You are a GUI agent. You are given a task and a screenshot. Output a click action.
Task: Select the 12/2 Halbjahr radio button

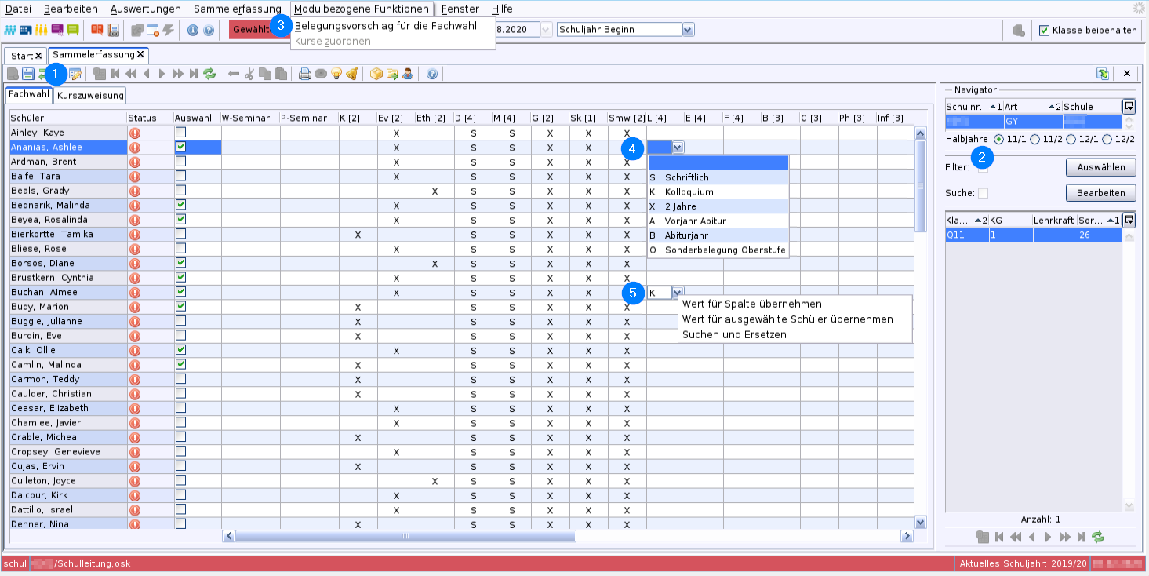tap(1107, 139)
